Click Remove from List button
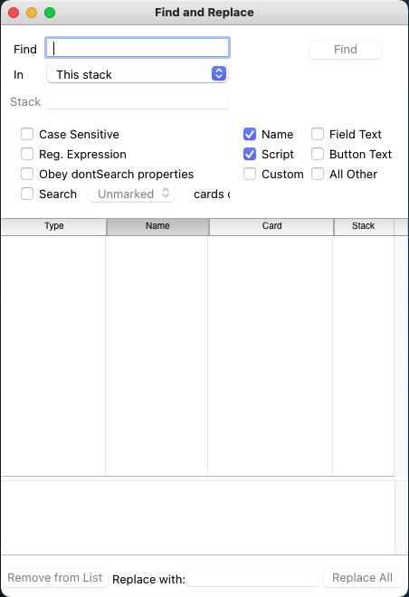 click(x=55, y=578)
